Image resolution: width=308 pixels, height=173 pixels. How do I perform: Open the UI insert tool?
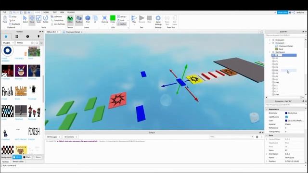tap(95, 19)
